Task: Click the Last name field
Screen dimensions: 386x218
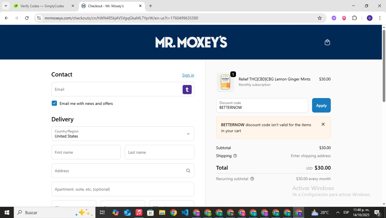Action: [x=159, y=152]
